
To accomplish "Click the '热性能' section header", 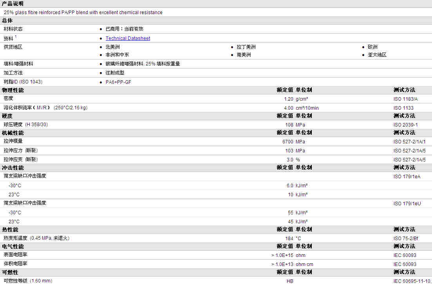I will [10, 230].
